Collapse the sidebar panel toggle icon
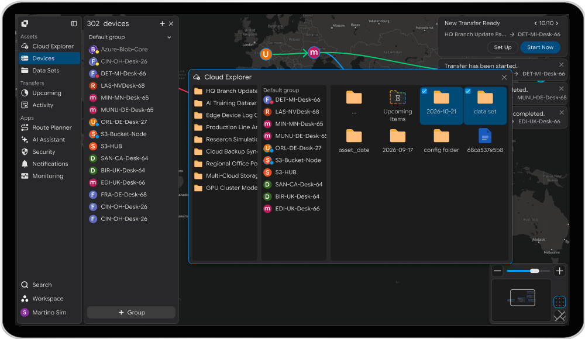 click(x=74, y=23)
